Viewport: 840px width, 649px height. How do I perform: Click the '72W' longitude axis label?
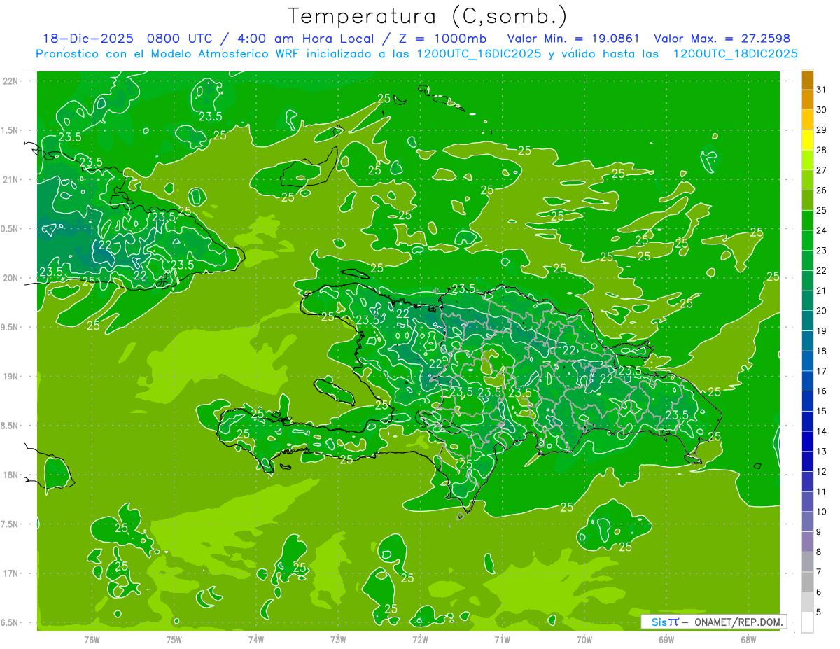coord(420,639)
